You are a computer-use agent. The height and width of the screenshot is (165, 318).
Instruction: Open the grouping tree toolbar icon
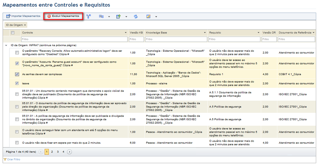coord(89,16)
